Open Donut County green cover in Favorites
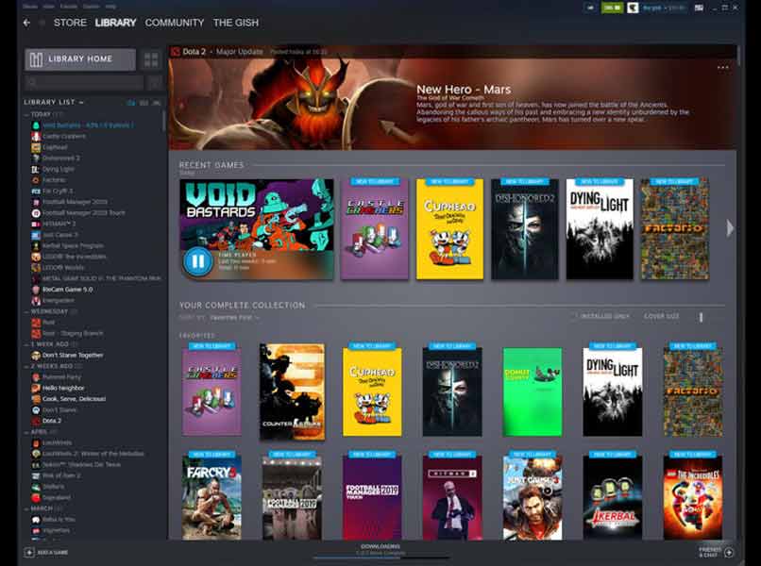The height and width of the screenshot is (566, 761). click(x=533, y=391)
